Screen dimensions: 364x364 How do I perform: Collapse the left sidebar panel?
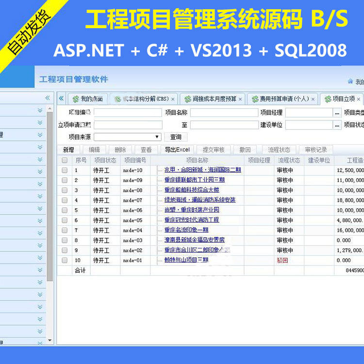(x=48, y=98)
